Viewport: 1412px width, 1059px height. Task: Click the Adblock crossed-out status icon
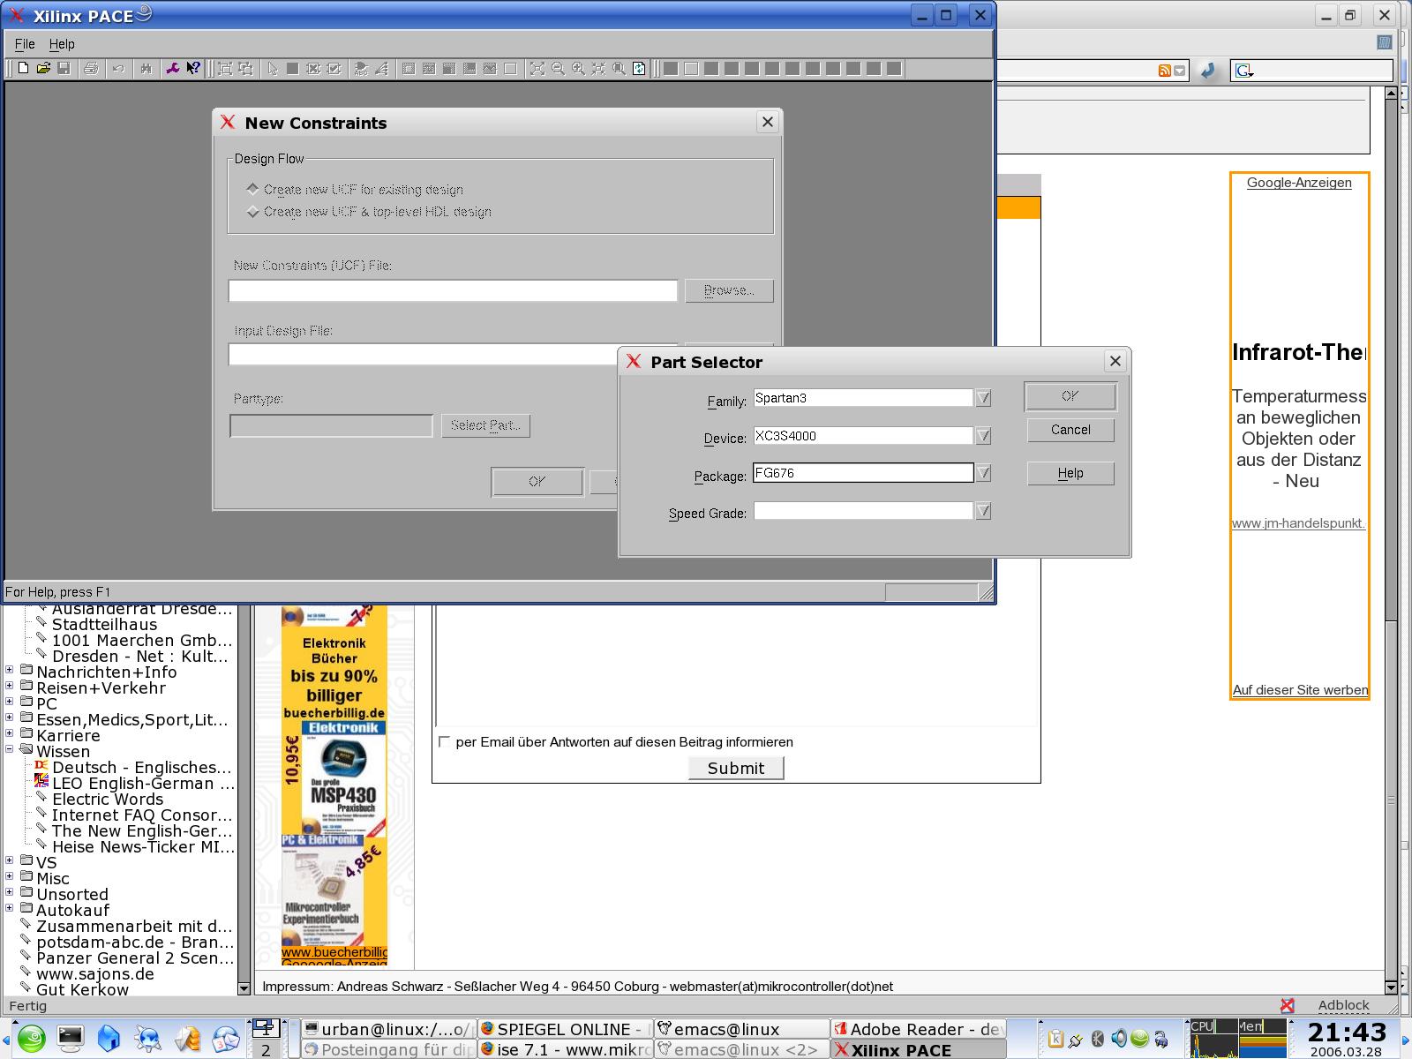(1288, 1005)
